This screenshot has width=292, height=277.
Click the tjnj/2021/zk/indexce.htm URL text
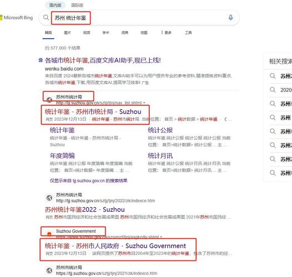(x=107, y=273)
